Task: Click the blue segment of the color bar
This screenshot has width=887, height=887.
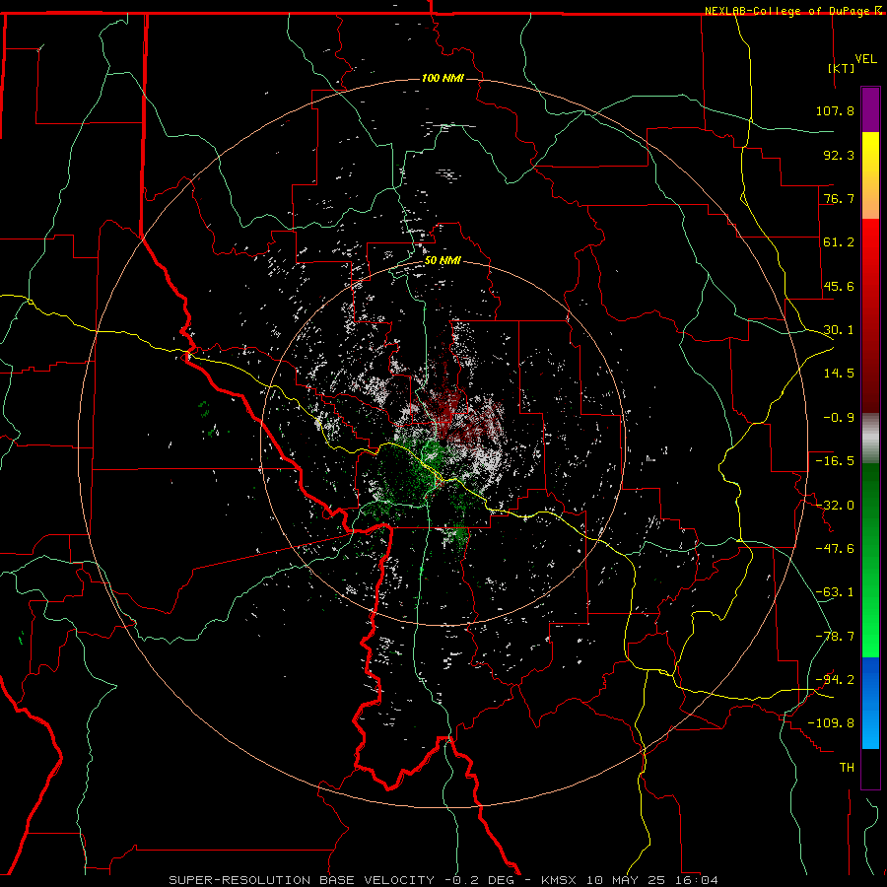Action: (x=870, y=703)
